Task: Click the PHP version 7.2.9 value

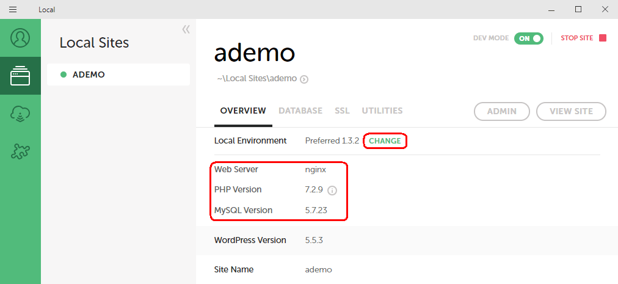Action: pos(314,190)
